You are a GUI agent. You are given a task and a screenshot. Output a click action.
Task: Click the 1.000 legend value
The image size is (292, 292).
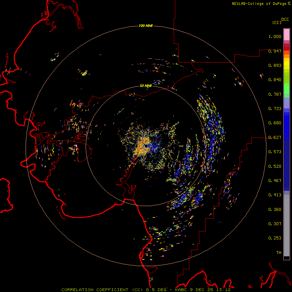click(x=275, y=36)
